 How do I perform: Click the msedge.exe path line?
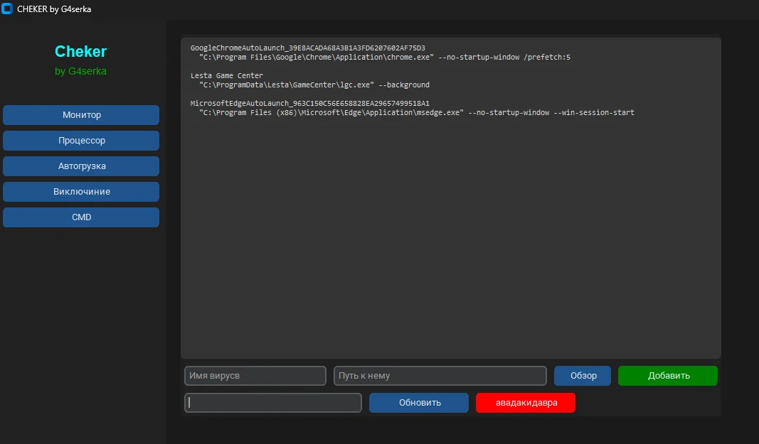[x=416, y=112]
